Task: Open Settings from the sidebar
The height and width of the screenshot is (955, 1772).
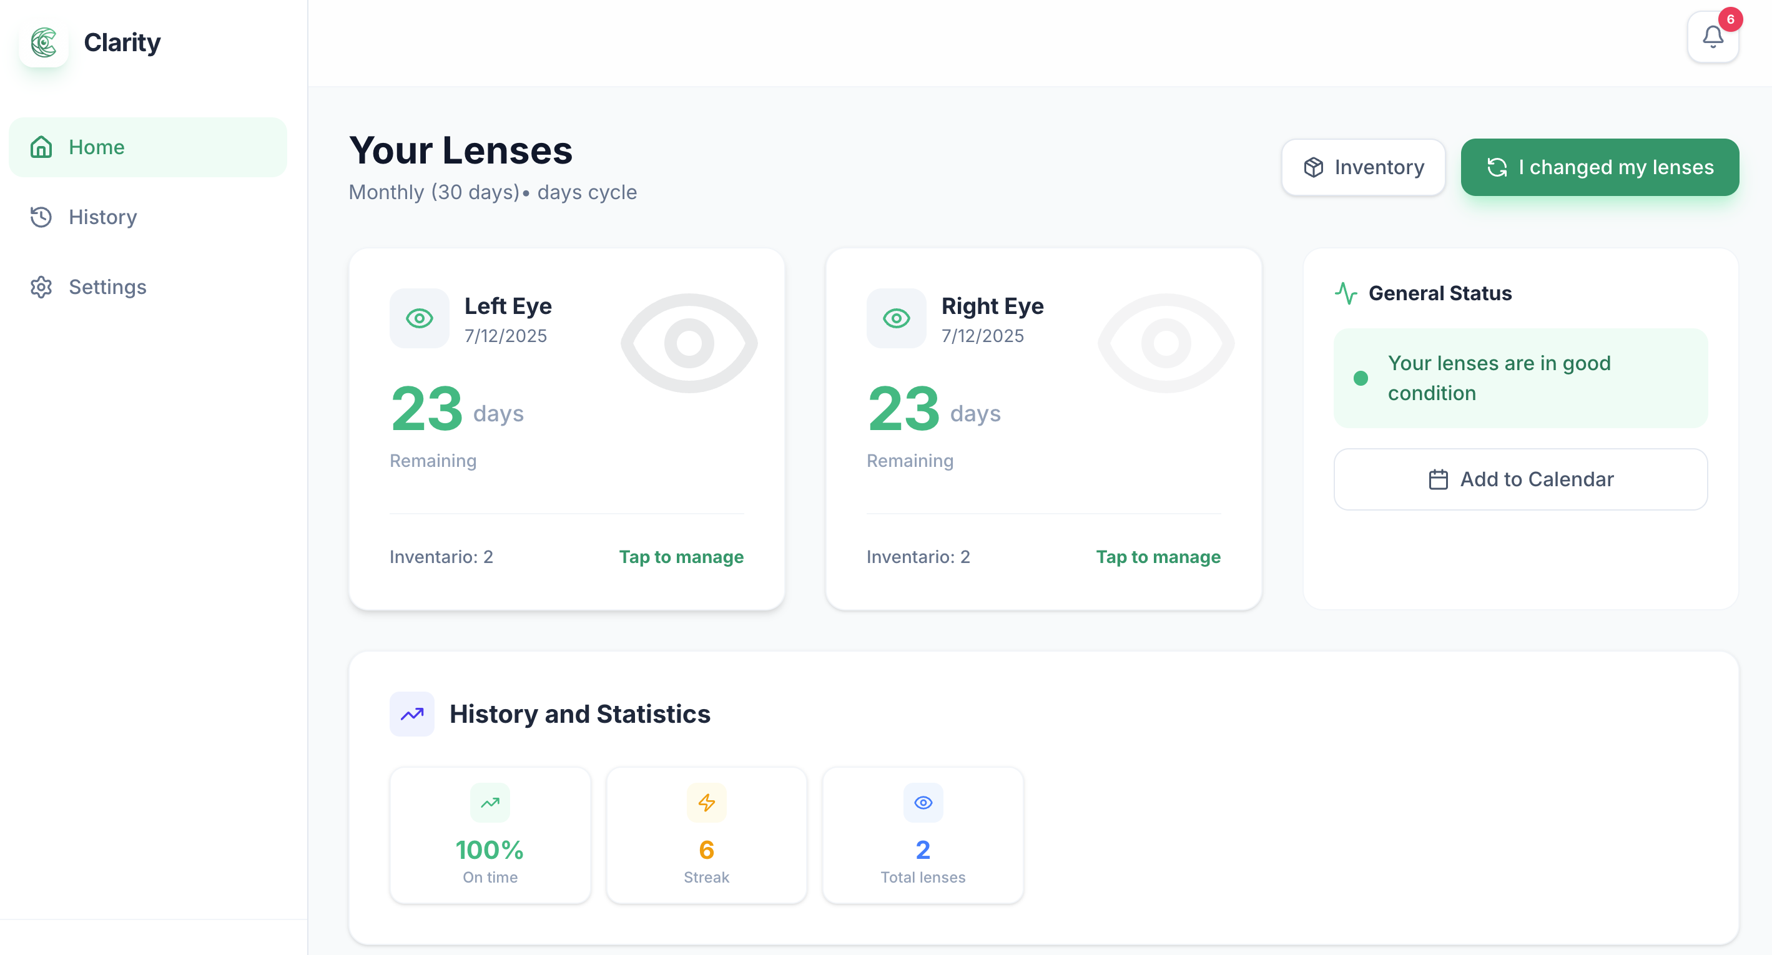Action: pos(107,286)
